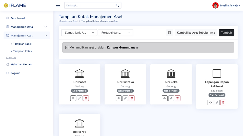Open the Portabel dan filter dropdown
The image size is (243, 136).
click(115, 33)
